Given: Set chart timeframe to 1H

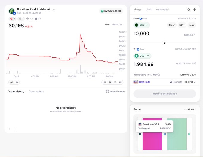Looking at the screenshot, I should pos(105,82).
